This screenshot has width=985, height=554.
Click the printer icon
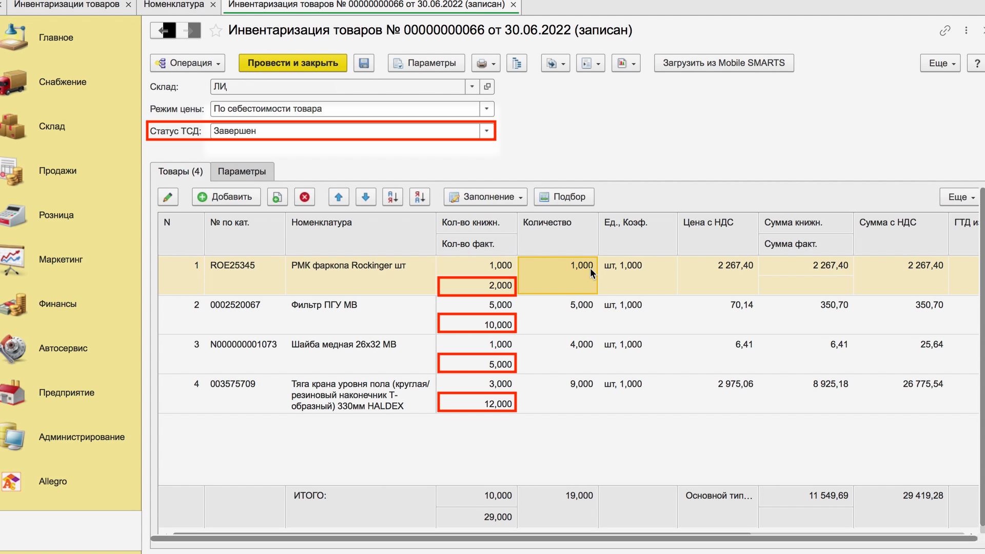[485, 63]
